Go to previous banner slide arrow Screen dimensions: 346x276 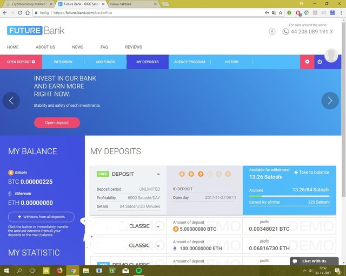11,101
